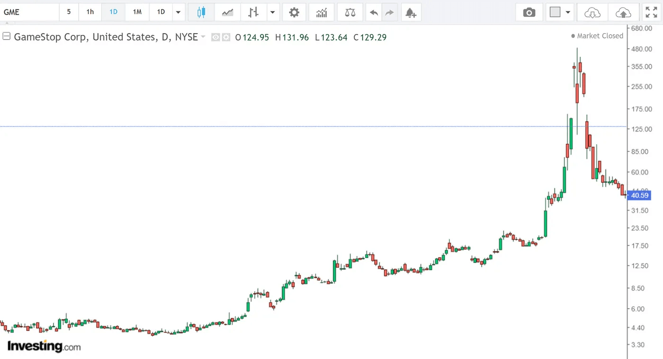
Task: Choose the bar chart style icon
Action: [254, 12]
